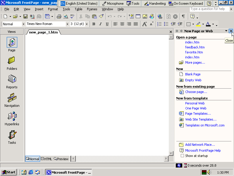
Task: Open the font size dropdown
Action: [87, 24]
